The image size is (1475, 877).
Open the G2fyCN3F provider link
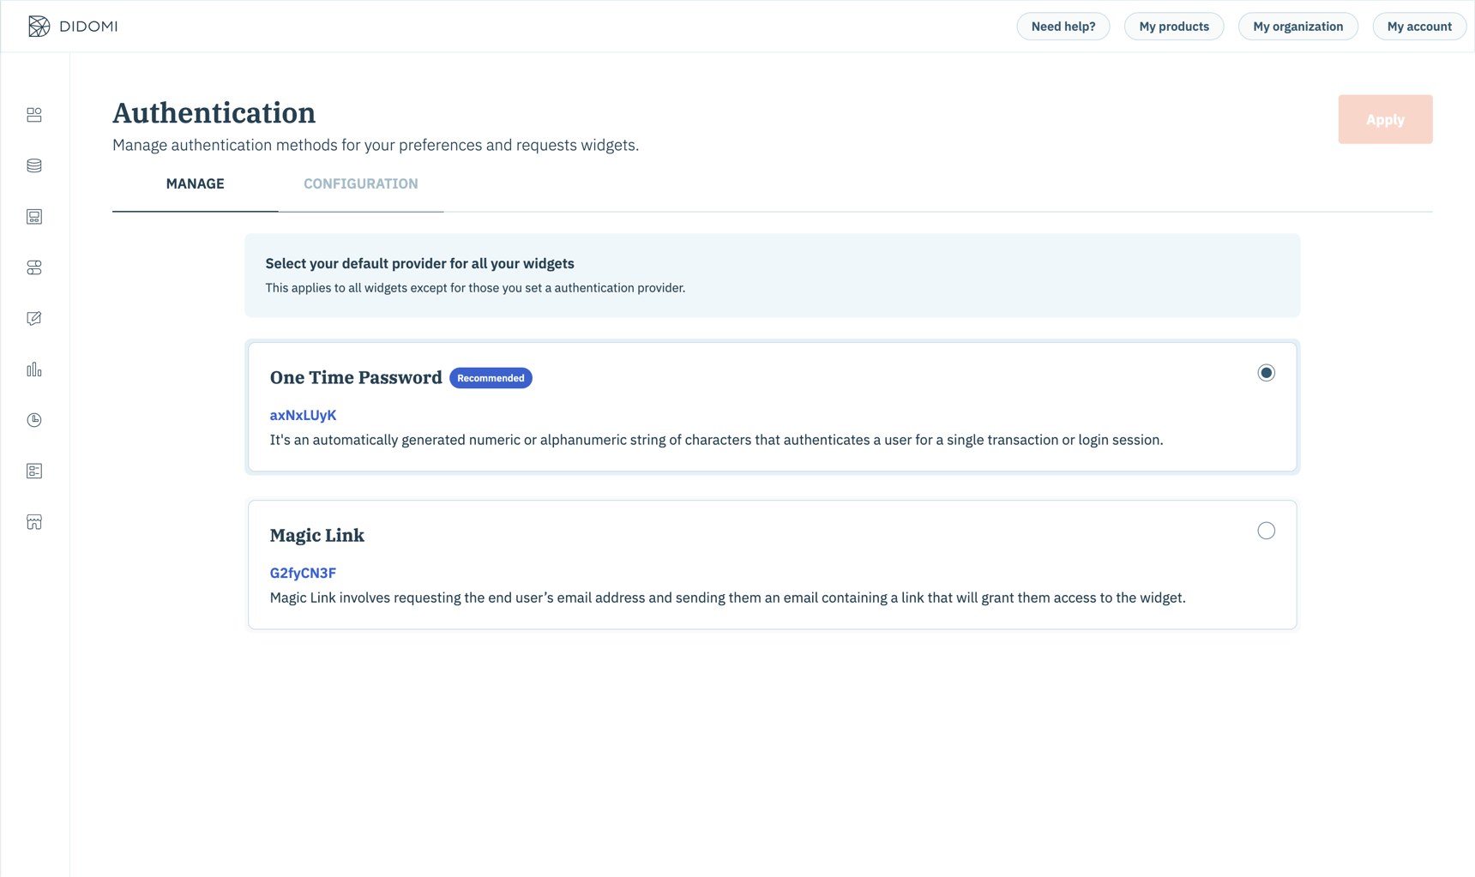(x=303, y=574)
